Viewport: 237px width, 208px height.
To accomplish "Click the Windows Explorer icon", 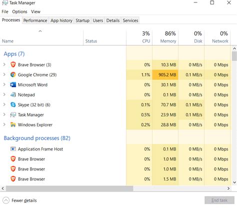I will pos(13,124).
